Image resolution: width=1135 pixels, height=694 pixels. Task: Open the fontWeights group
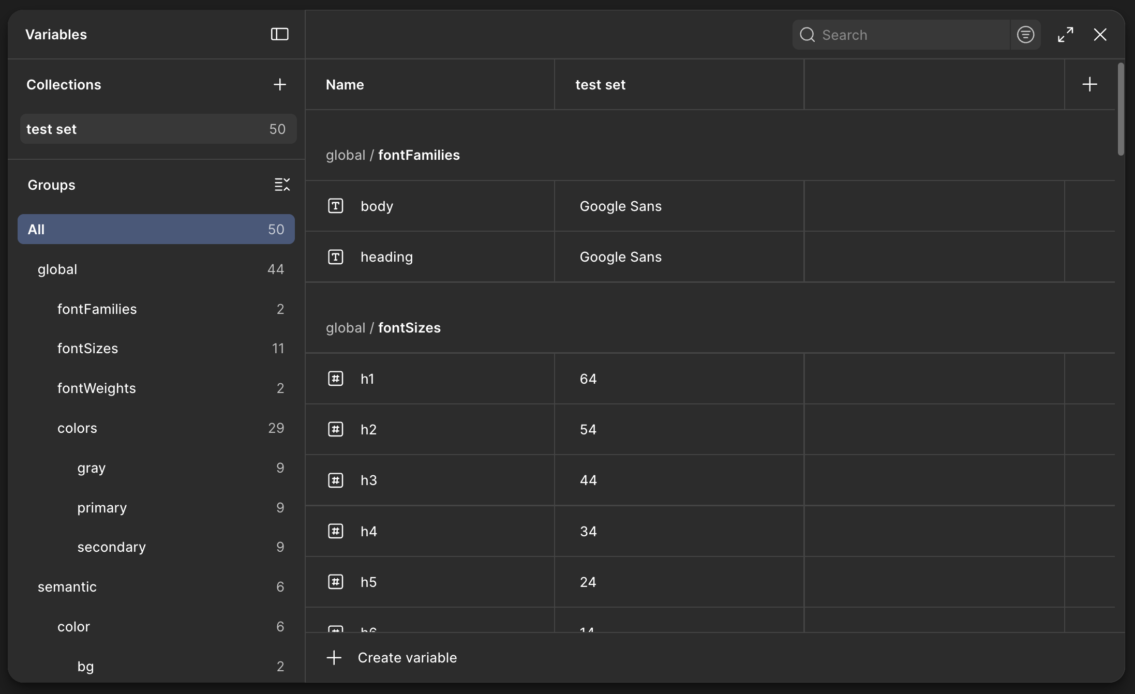(156, 388)
